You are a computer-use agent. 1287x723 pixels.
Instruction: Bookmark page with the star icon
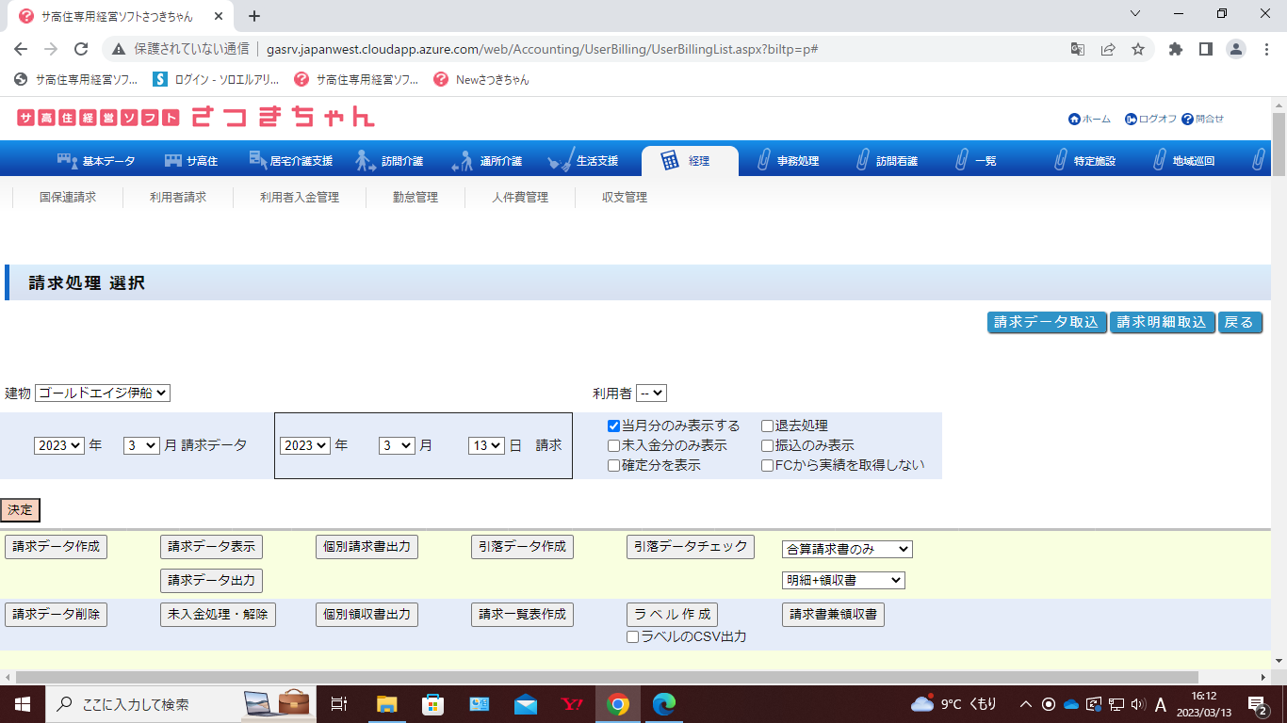click(1138, 49)
